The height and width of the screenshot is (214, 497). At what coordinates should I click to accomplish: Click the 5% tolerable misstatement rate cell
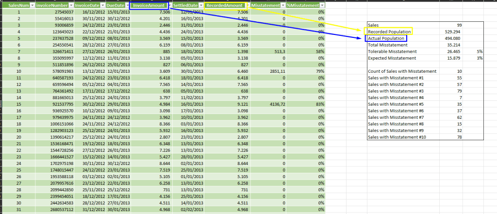coord(473,51)
